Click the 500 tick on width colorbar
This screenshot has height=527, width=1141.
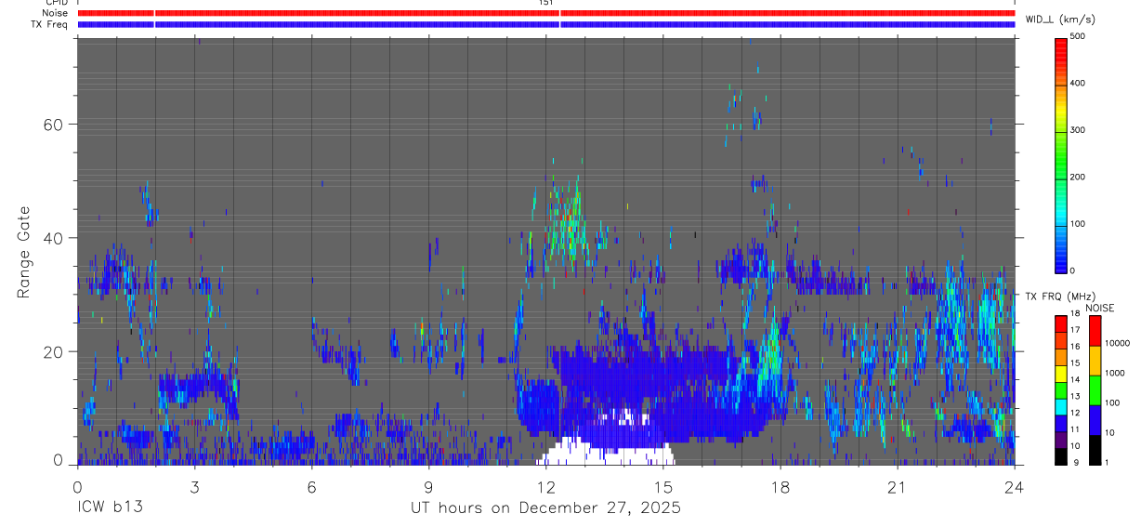click(1078, 37)
